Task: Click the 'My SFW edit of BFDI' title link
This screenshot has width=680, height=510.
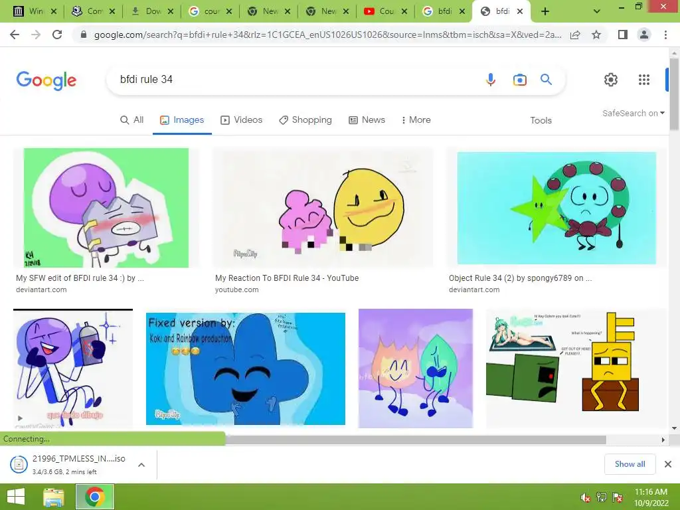Action: pos(80,278)
